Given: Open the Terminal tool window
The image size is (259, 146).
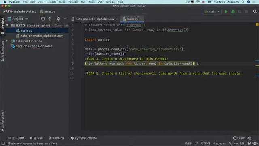Looking at the screenshot, I should coord(57,138).
